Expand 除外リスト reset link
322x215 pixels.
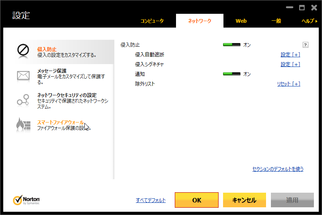pyautogui.click(x=288, y=84)
